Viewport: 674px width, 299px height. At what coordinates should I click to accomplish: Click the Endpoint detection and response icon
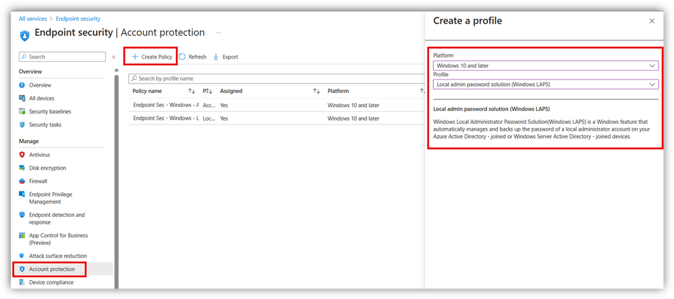pyautogui.click(x=22, y=215)
